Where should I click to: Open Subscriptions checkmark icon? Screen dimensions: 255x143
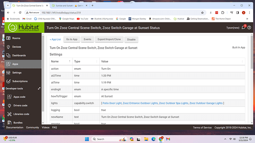click(x=8, y=81)
